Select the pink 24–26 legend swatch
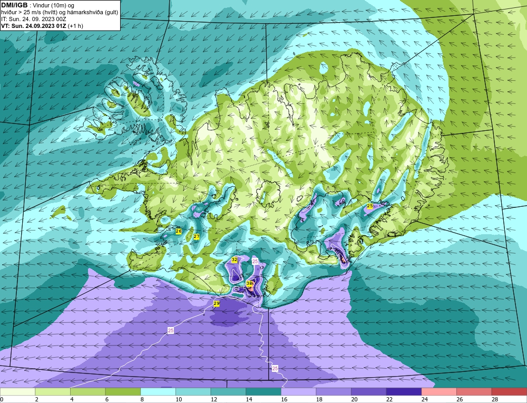 (439, 392)
